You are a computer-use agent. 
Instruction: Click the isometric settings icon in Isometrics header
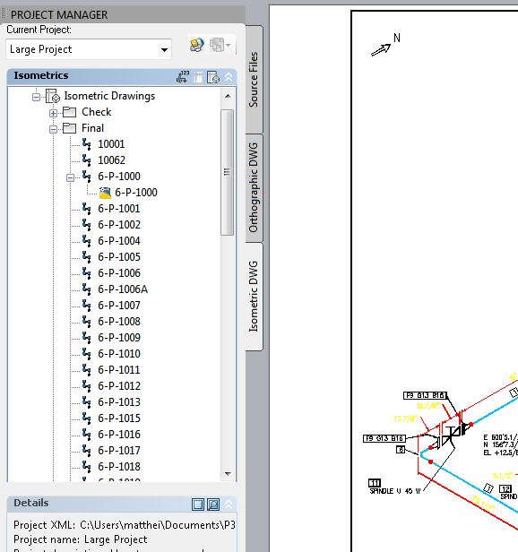tap(213, 77)
